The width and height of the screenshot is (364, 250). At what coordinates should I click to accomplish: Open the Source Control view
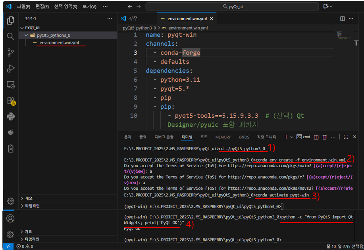11,53
